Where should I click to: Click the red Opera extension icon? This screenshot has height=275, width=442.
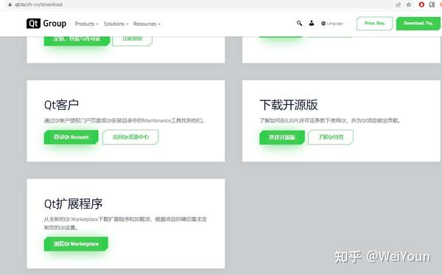click(421, 4)
